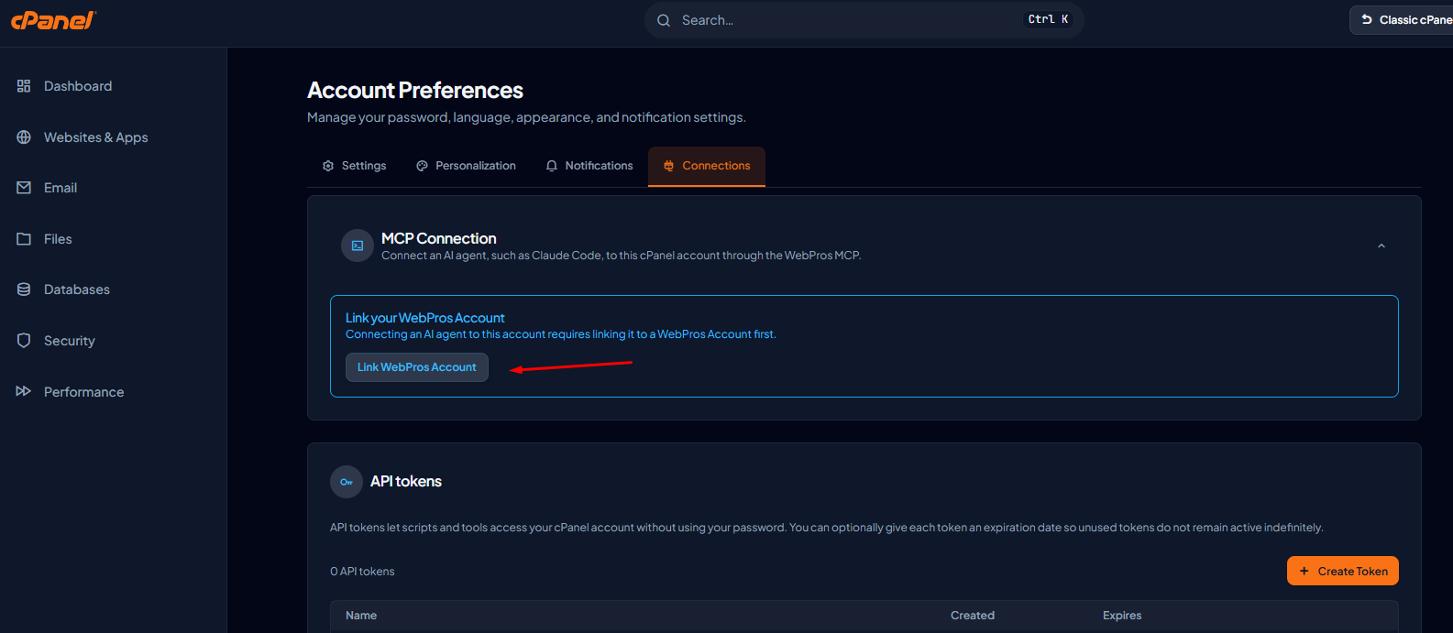Screen dimensions: 1453x633
Task: Select the Connections tab
Action: pyautogui.click(x=707, y=166)
